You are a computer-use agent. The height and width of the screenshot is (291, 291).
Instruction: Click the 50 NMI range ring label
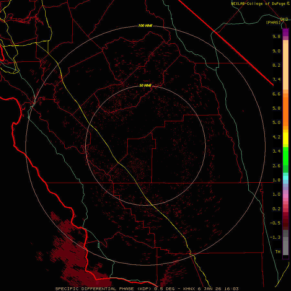point(145,85)
